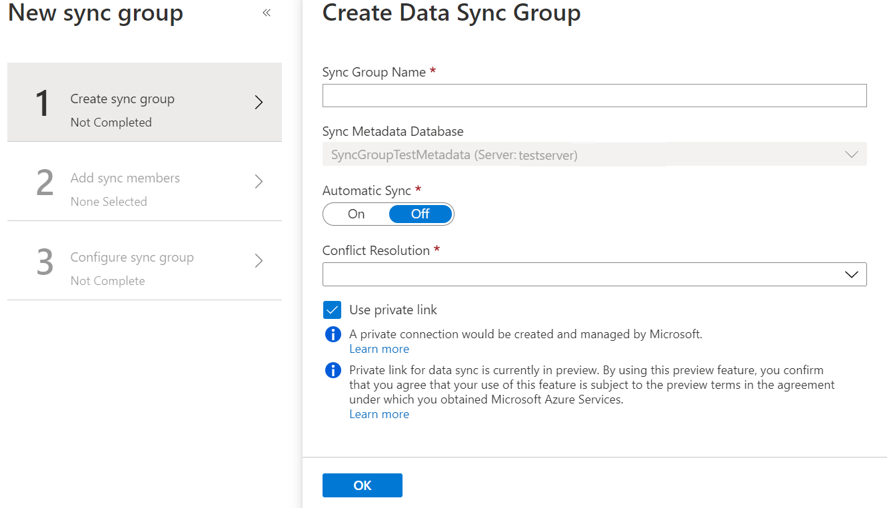887x508 pixels.
Task: Open Learn more under private connection note
Action: [379, 349]
